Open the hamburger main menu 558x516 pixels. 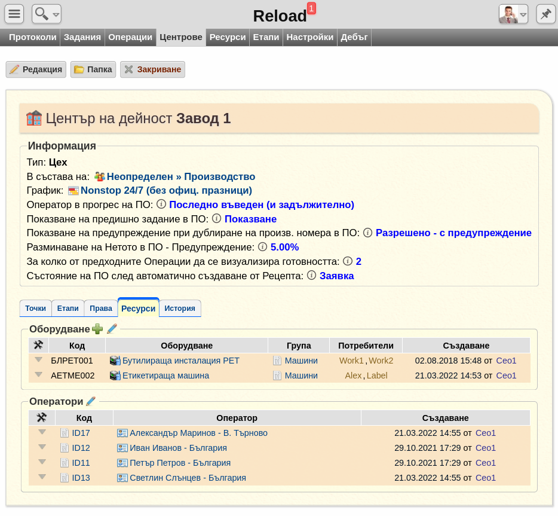[14, 14]
